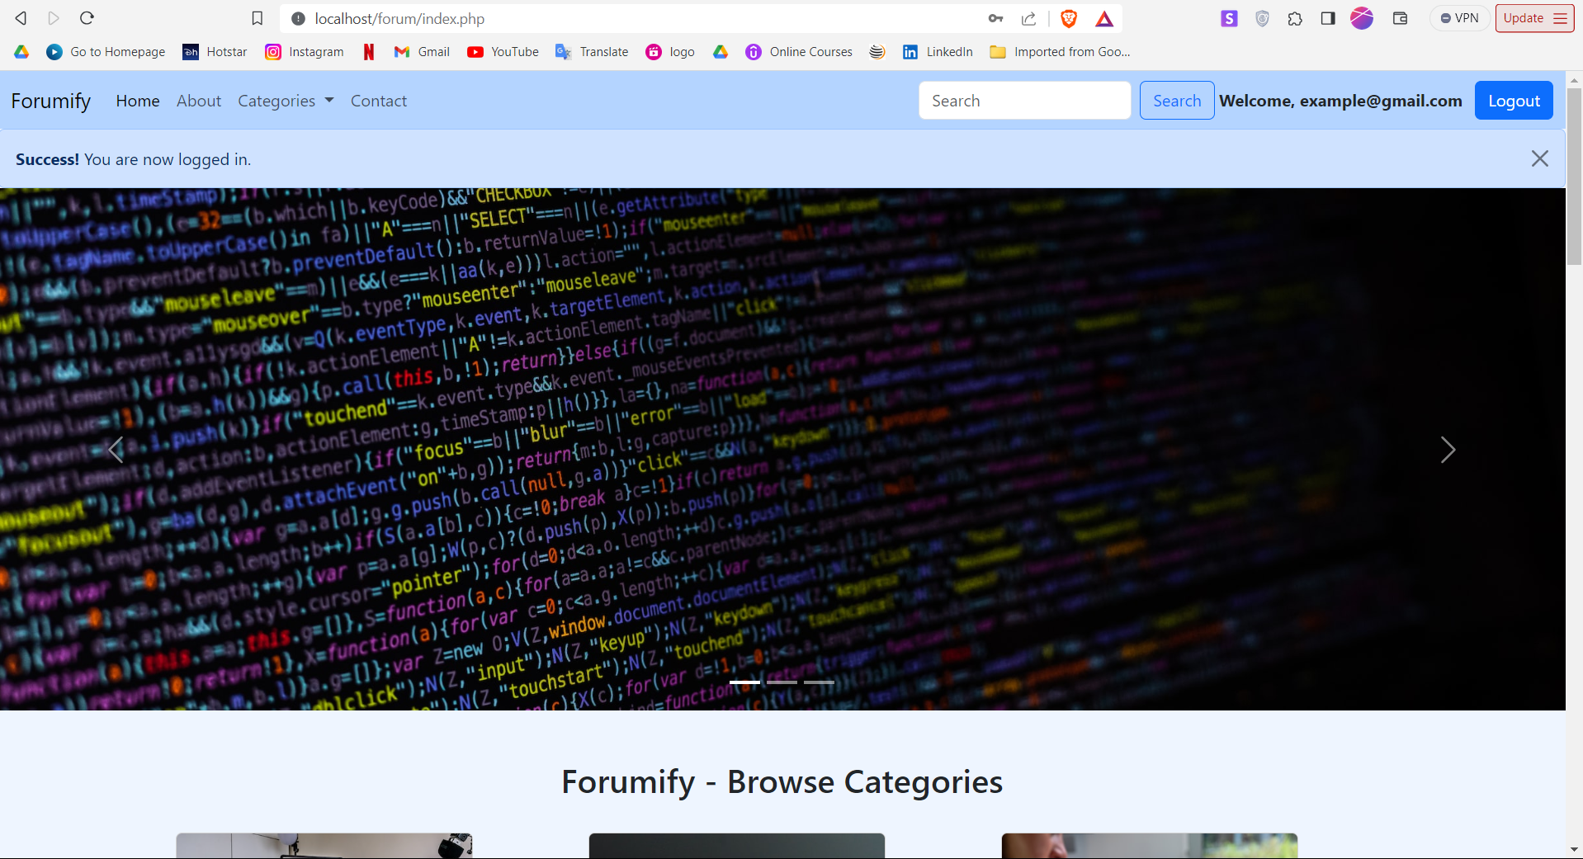The height and width of the screenshot is (859, 1583).
Task: Open the Drive bookmark icon after logo
Action: tap(721, 52)
